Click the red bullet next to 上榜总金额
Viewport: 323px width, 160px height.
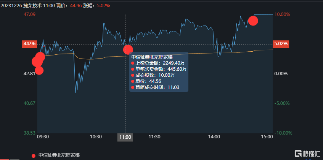[x=133, y=63]
